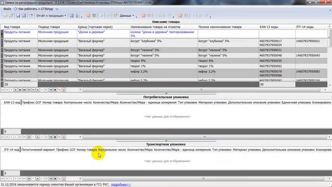Open filter icon in consumer packaging navigator
This screenshot has width=332, height=187.
click(x=64, y=137)
